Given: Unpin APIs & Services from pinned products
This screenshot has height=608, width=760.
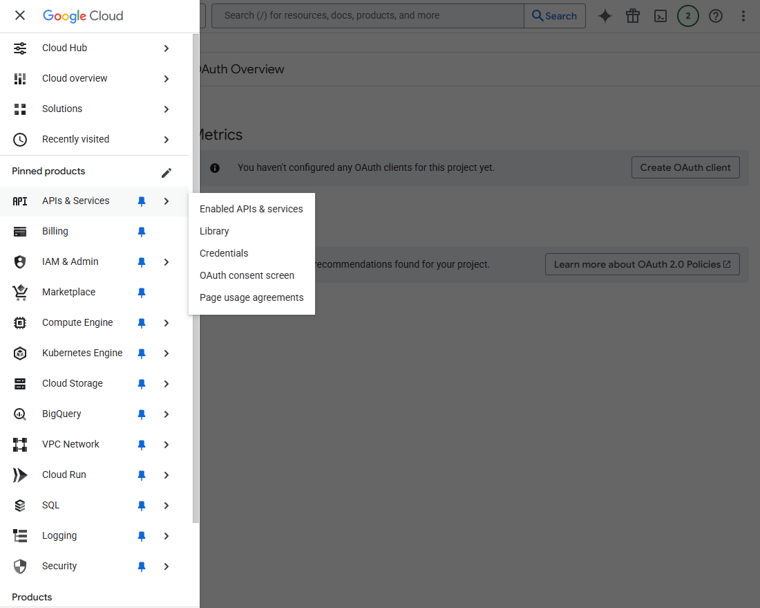Looking at the screenshot, I should [x=142, y=201].
